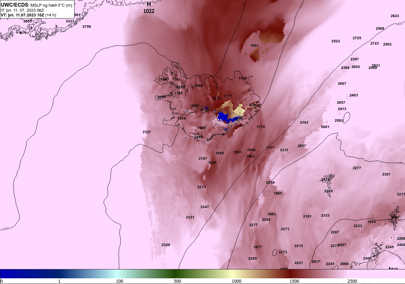Click the colorbar label 100
The height and width of the screenshot is (284, 405).
click(x=120, y=281)
